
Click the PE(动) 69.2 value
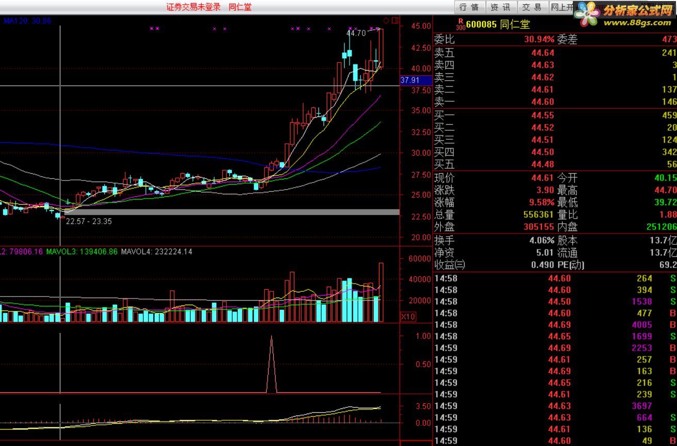pyautogui.click(x=668, y=265)
